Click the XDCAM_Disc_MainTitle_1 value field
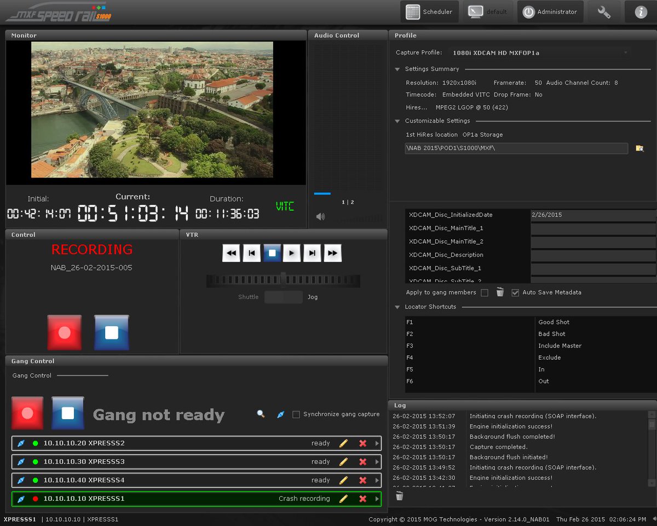Viewport: 657px width, 526px height. point(593,228)
